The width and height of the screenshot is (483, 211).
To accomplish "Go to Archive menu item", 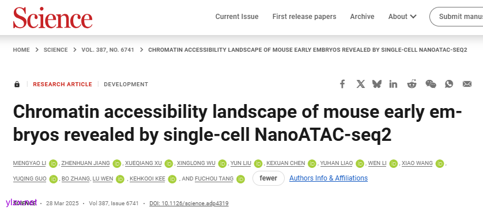I will pyautogui.click(x=362, y=17).
